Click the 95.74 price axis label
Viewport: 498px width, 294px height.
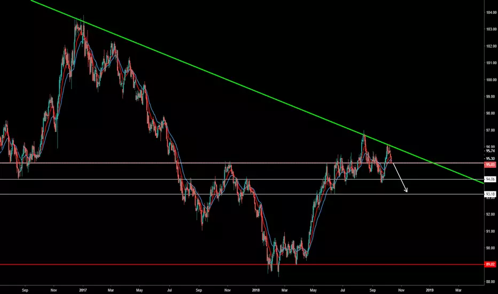click(491, 151)
